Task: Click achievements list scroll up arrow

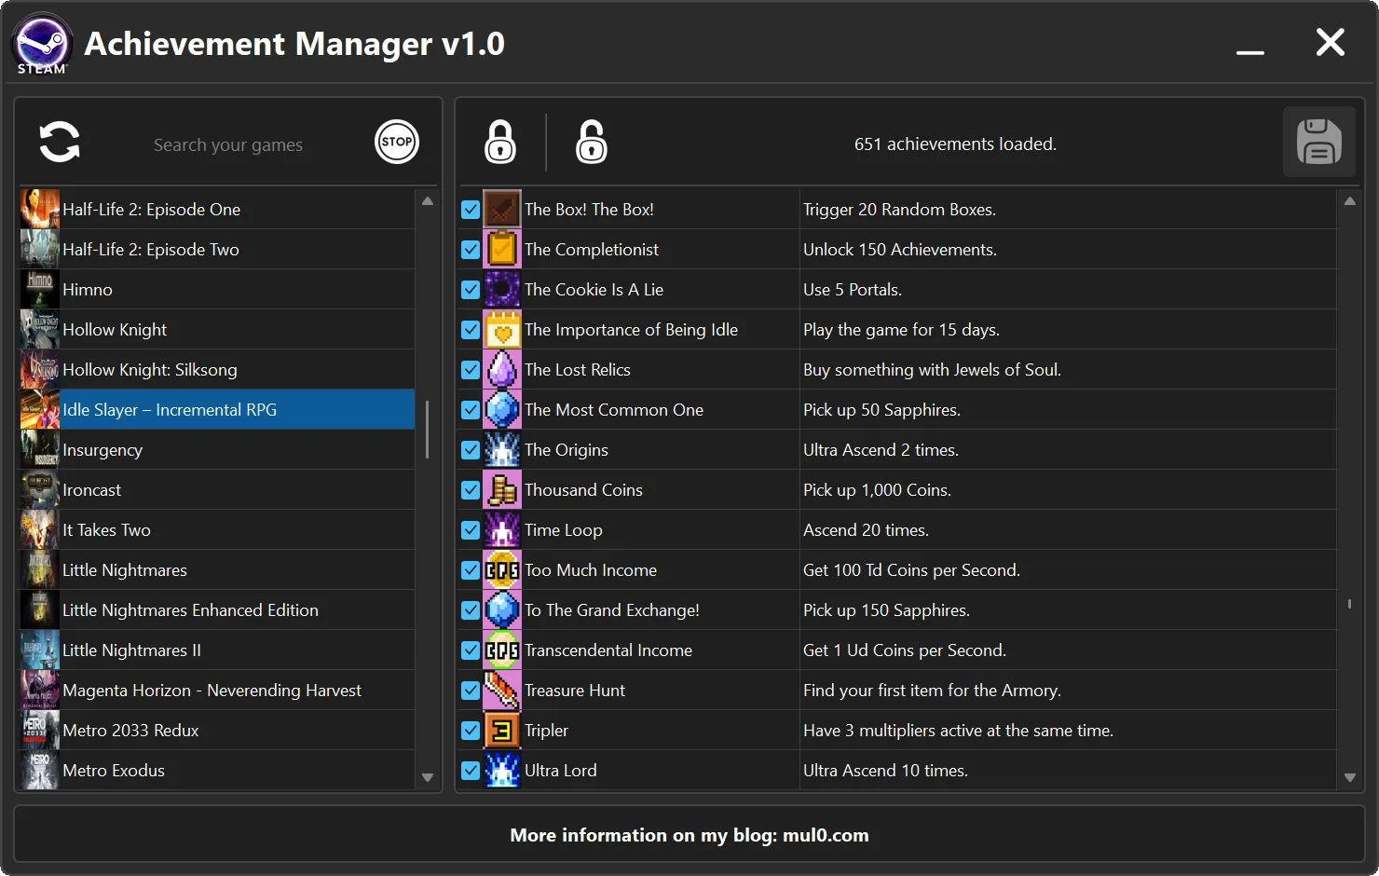Action: (x=1350, y=201)
